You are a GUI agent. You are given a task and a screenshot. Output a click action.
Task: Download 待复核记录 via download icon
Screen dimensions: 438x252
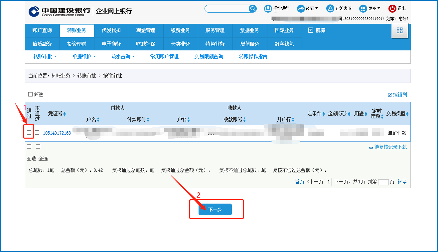[371, 147]
